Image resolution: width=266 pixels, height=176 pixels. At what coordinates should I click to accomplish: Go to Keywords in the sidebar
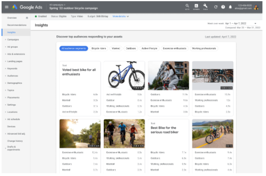[x=12, y=68]
